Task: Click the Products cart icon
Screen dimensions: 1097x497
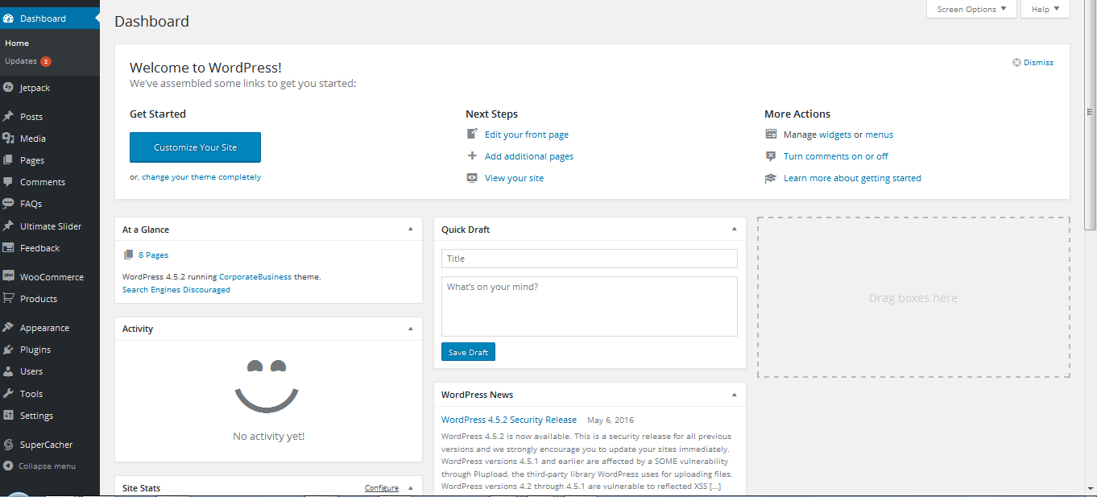Action: (x=8, y=298)
